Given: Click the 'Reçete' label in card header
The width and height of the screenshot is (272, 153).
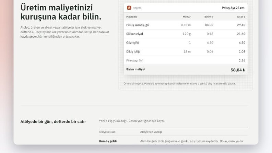Looking at the screenshot, I should click(137, 8).
